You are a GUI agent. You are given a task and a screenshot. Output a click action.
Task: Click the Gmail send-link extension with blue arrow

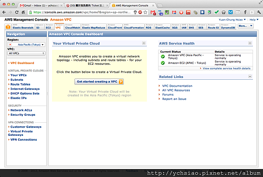click(x=174, y=12)
